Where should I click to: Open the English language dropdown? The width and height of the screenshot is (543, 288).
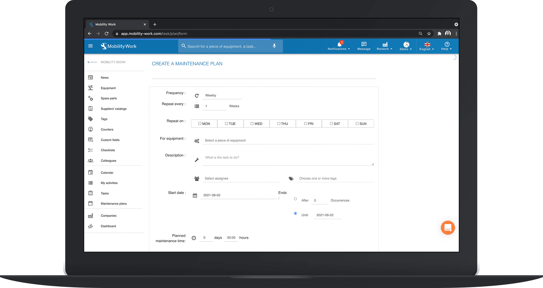point(426,46)
